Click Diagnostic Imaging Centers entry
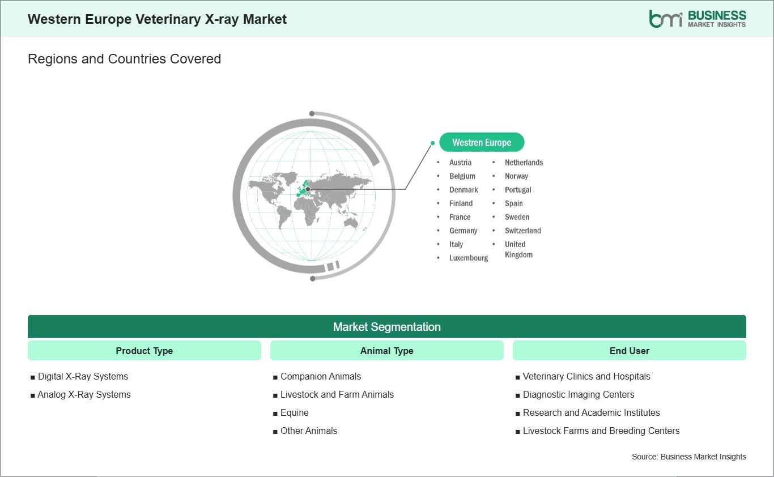774x477 pixels. pyautogui.click(x=579, y=395)
